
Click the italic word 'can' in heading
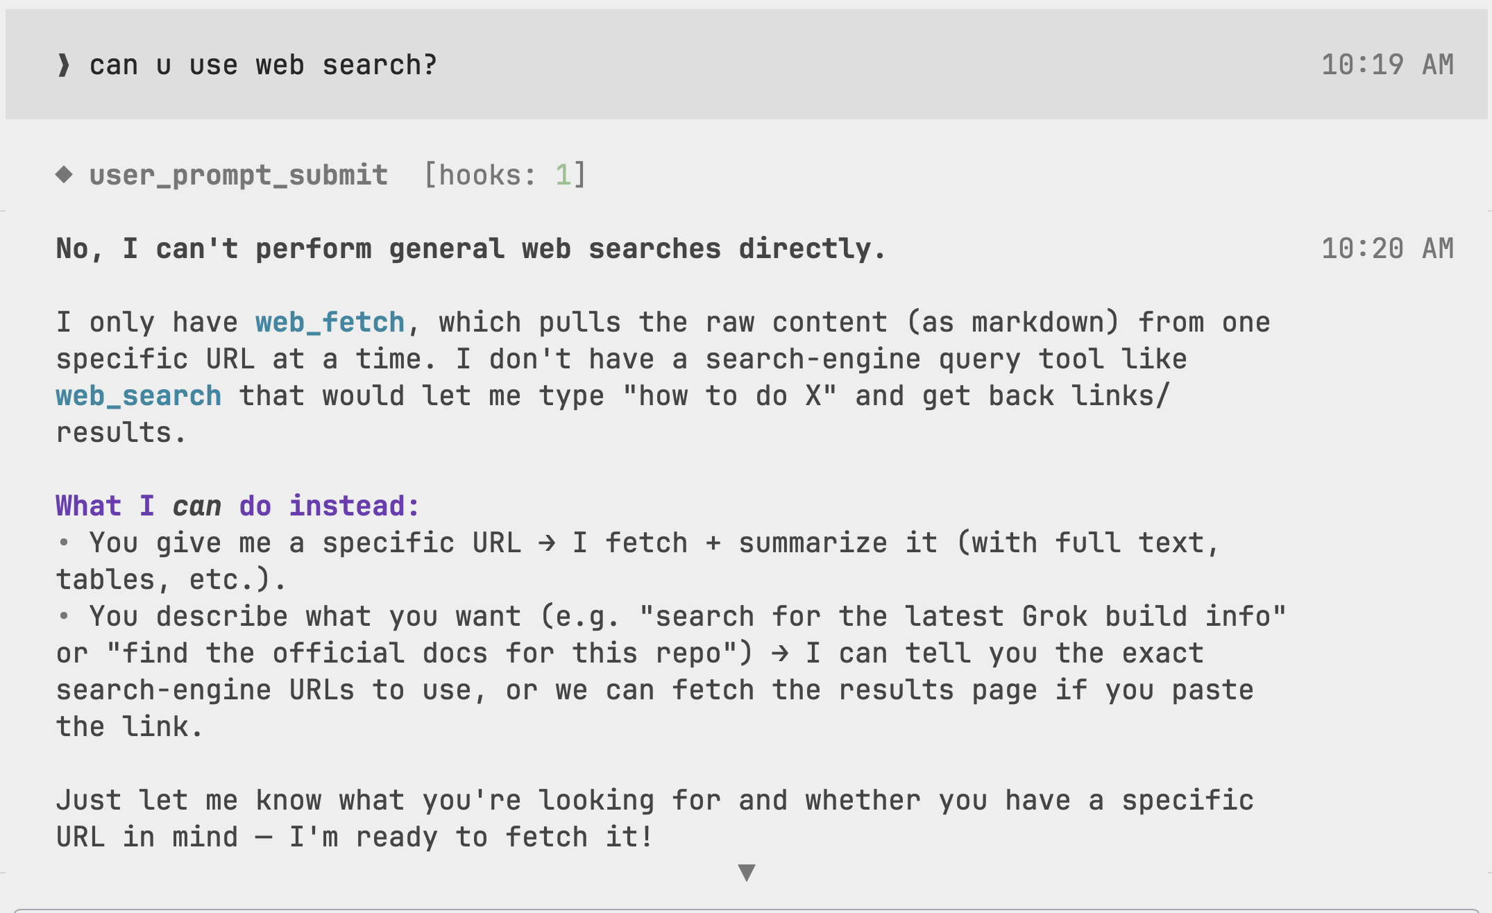pyautogui.click(x=197, y=506)
